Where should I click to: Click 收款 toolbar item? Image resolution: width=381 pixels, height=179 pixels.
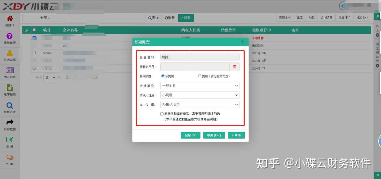pyautogui.click(x=312, y=18)
